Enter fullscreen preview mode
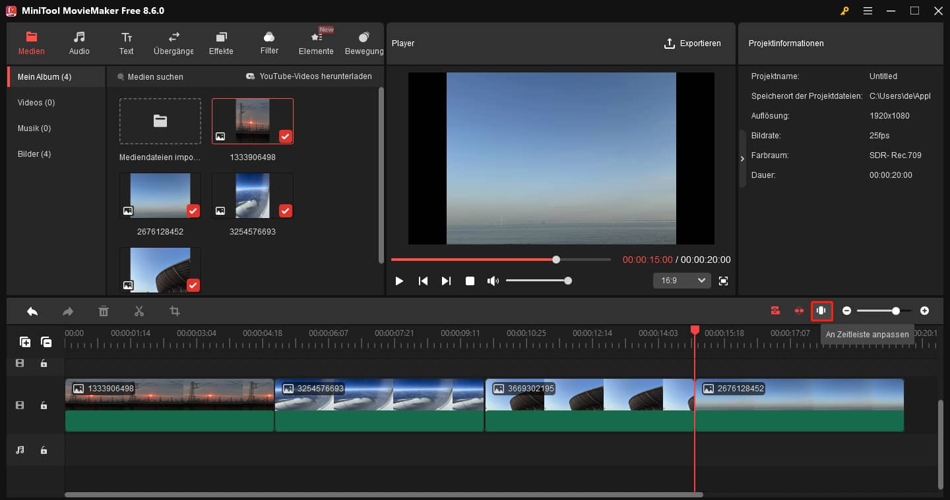Image resolution: width=950 pixels, height=500 pixels. pos(723,281)
